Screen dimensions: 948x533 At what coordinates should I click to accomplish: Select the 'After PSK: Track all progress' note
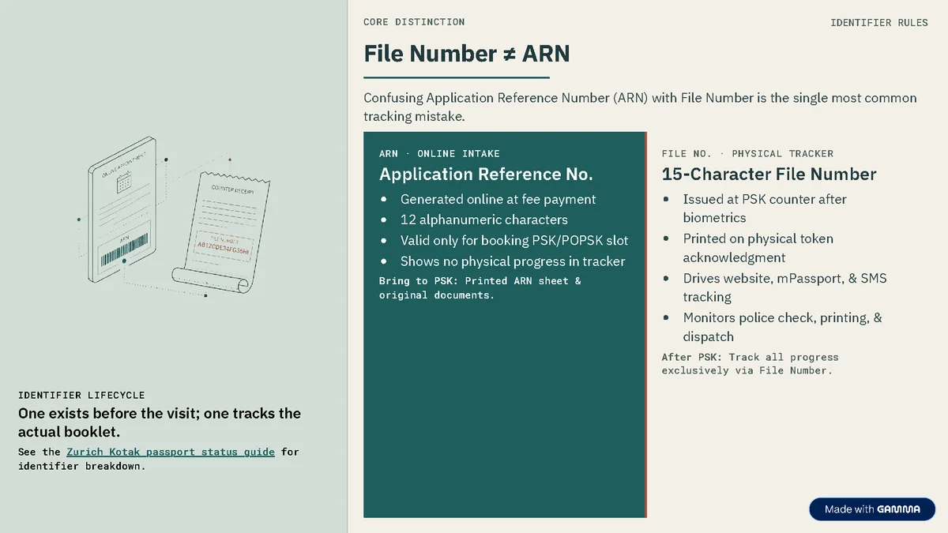[x=750, y=364]
